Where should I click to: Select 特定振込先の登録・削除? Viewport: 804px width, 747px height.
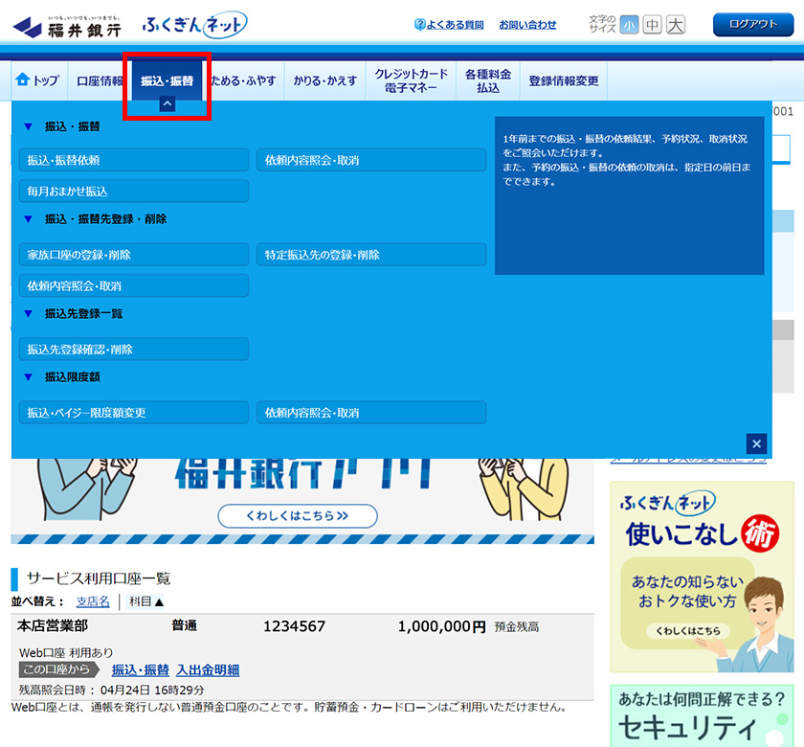371,255
